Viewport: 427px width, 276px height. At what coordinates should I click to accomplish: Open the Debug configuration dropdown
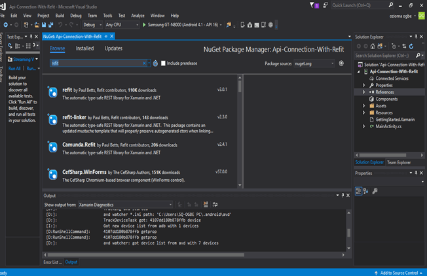coord(92,25)
